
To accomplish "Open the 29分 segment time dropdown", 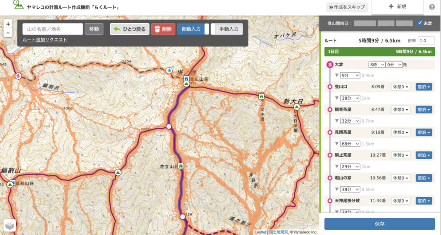I will (x=350, y=167).
